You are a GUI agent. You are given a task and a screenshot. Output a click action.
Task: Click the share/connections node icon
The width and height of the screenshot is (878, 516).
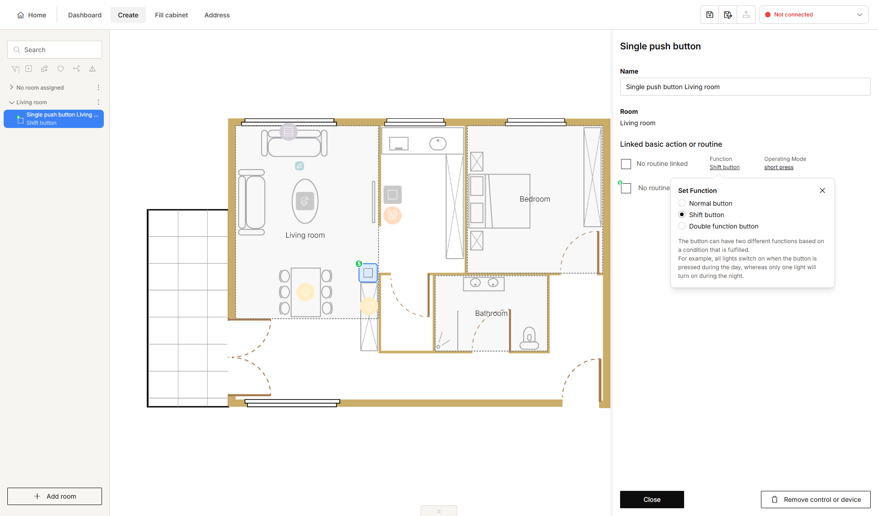pyautogui.click(x=76, y=69)
